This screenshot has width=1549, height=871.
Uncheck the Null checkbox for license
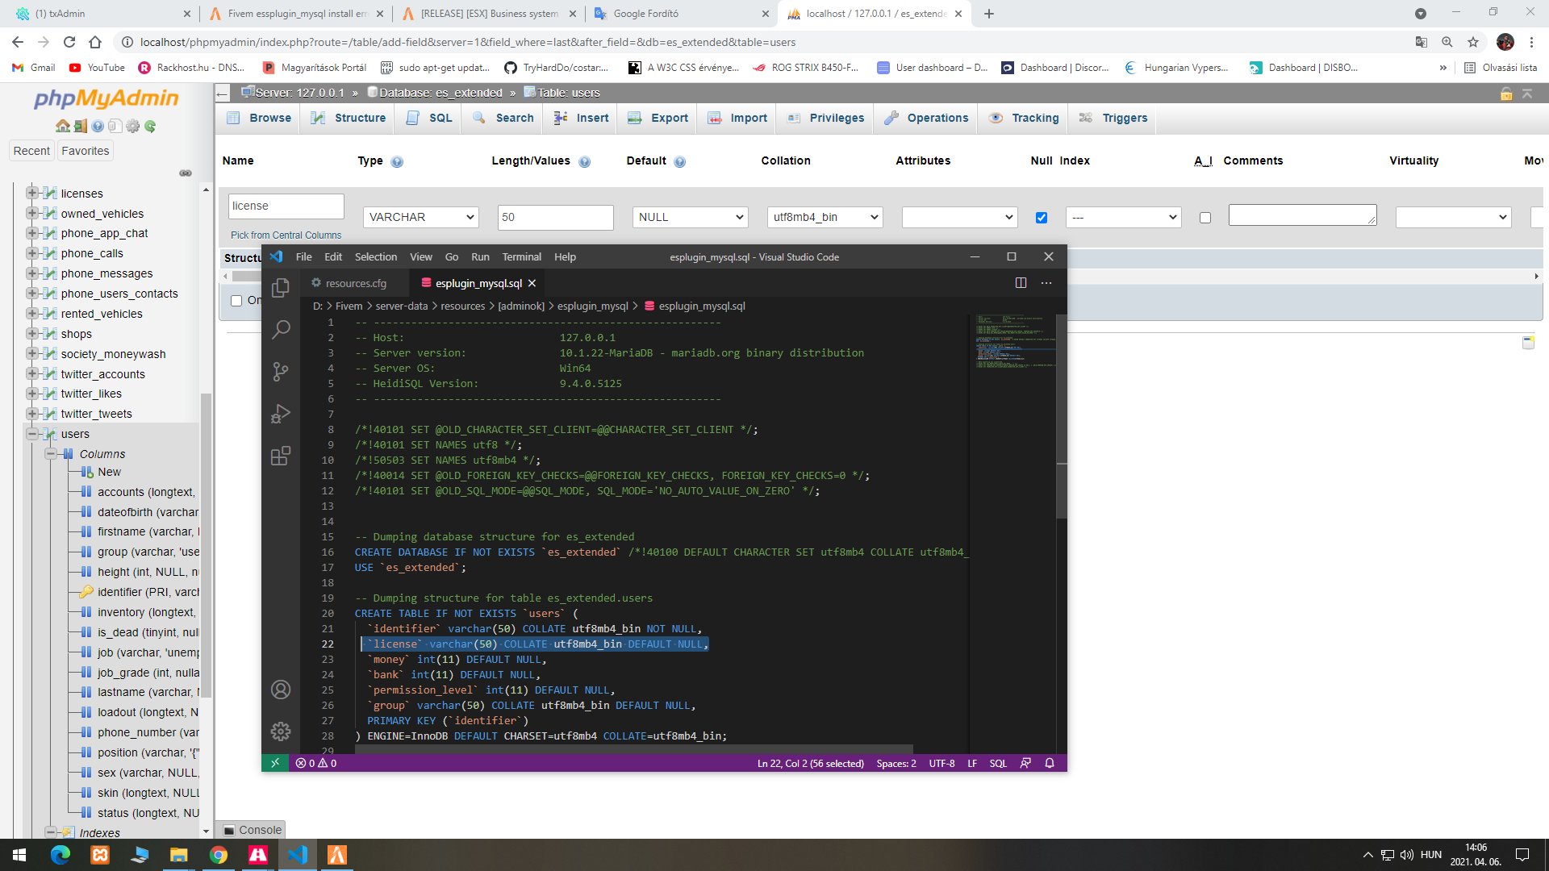(x=1042, y=218)
